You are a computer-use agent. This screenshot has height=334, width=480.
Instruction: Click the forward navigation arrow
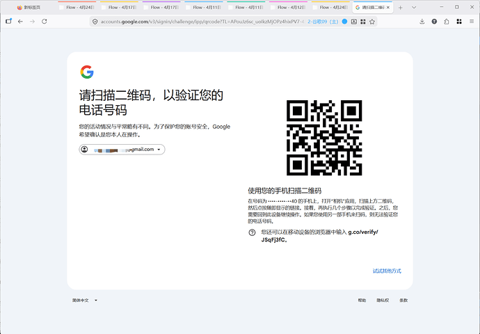tap(32, 22)
